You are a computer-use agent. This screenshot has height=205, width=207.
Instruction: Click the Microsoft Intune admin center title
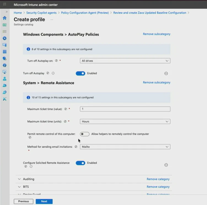point(36,5)
